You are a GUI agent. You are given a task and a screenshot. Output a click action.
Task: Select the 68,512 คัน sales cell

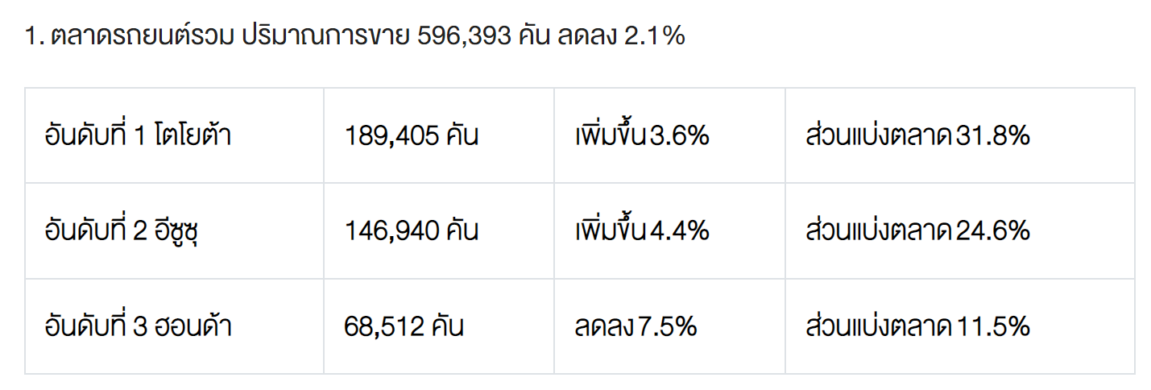click(x=404, y=327)
